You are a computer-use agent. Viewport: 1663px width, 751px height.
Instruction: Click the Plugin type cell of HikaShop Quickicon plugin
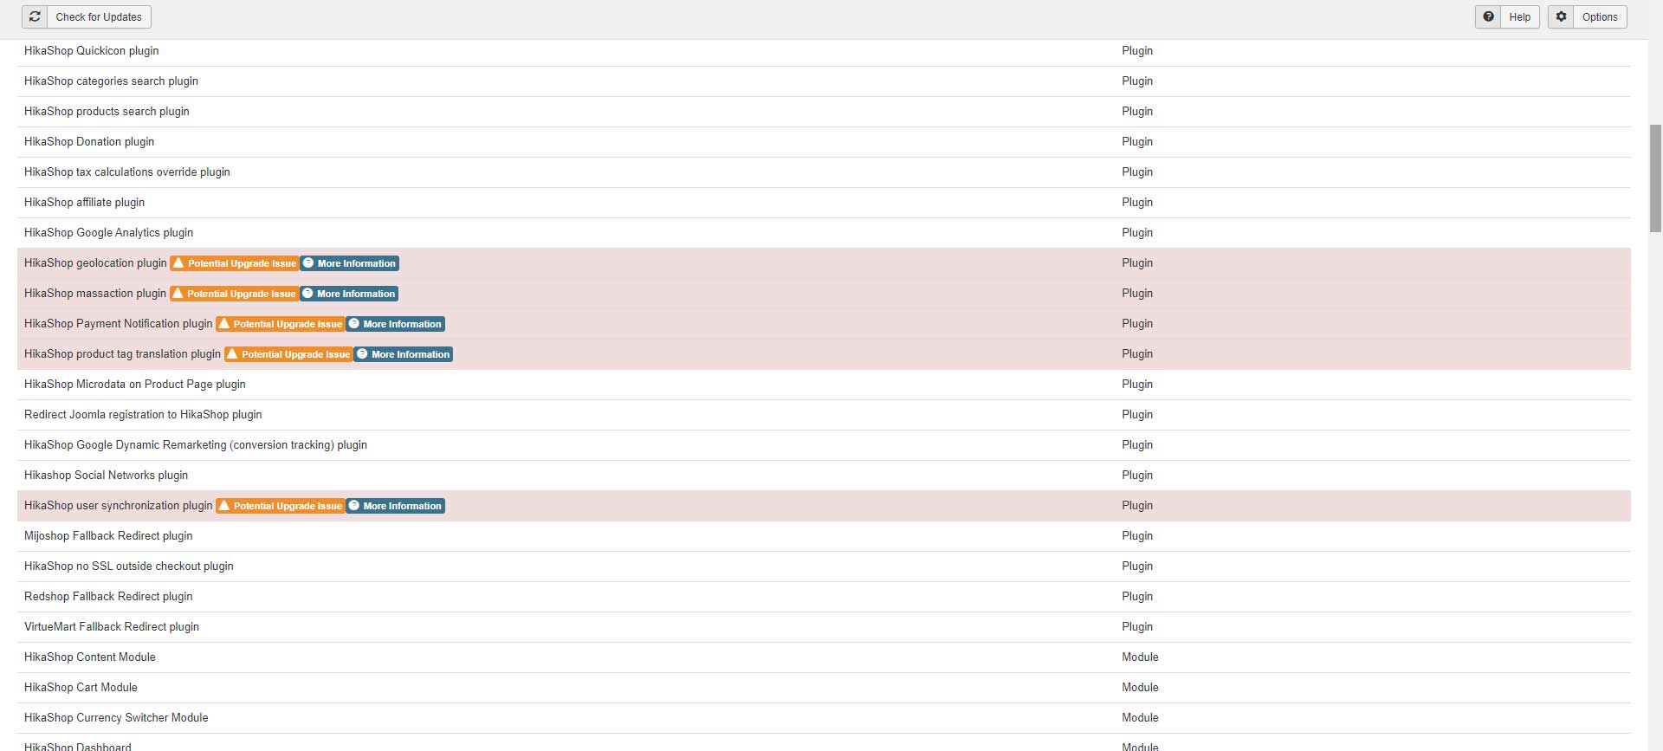pyautogui.click(x=1137, y=51)
